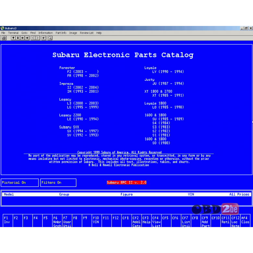Select SVX SV (1992 - 1993) catalog
Screen dimensions: 253x253
[x=83, y=135]
